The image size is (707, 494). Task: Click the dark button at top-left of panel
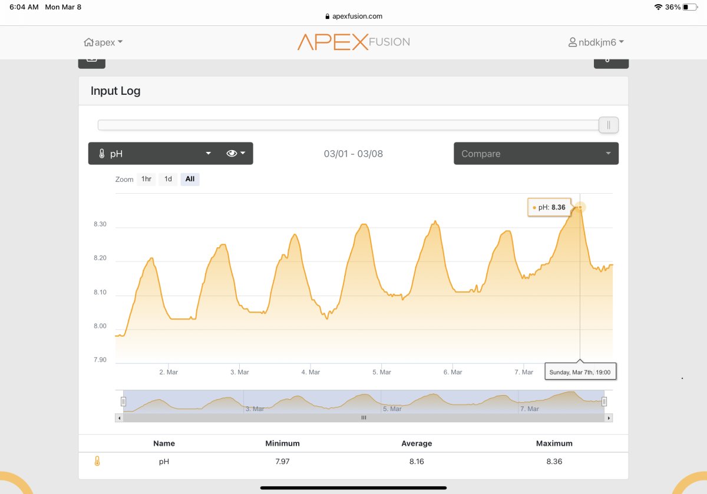coord(91,62)
